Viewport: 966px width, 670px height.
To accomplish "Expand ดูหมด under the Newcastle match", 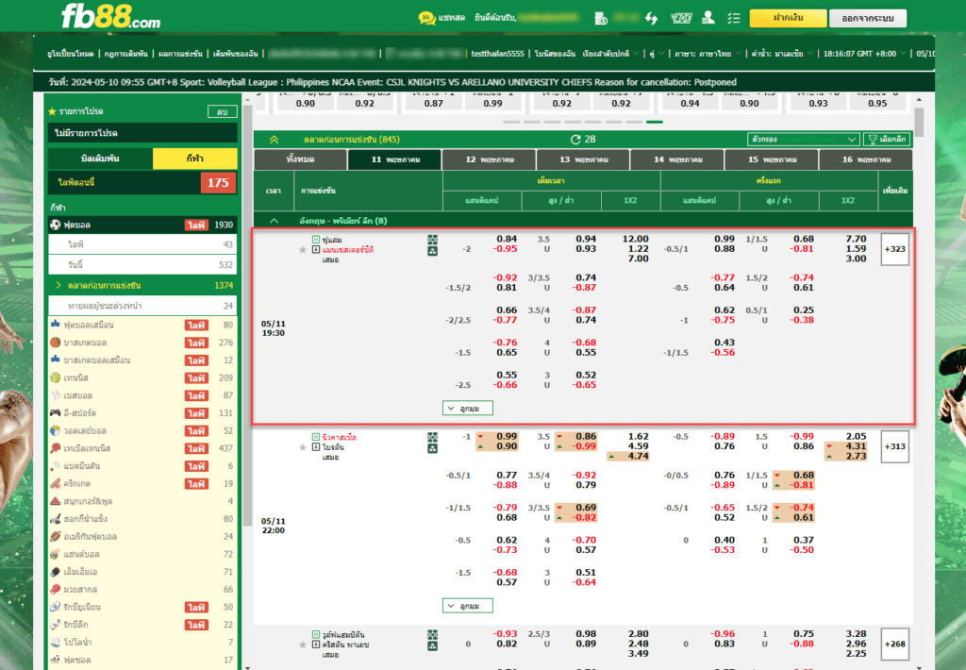I will (468, 606).
